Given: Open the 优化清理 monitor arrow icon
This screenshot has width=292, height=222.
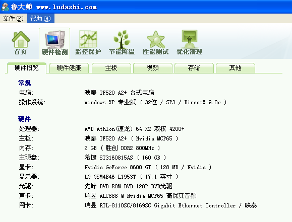Looking at the screenshot, I should 190,43.
